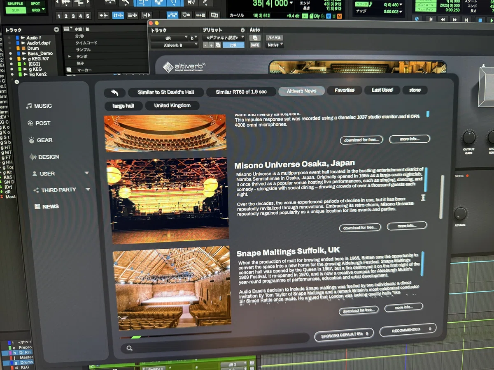Open the USER category in sidebar
Screen dimensions: 494x370
(43, 174)
